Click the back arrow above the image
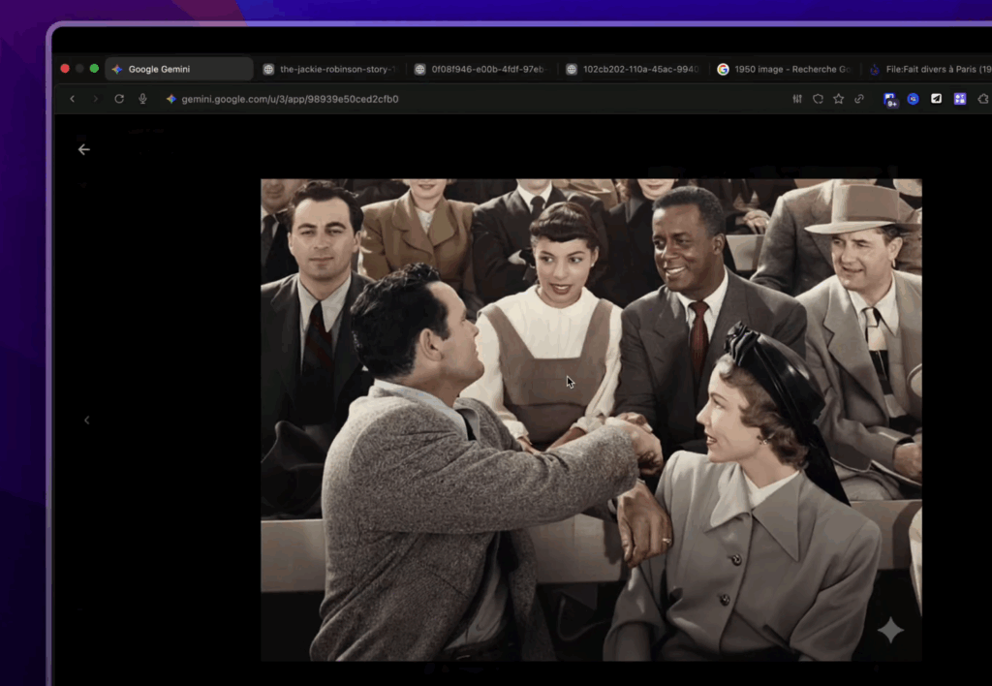992x686 pixels. coord(84,149)
